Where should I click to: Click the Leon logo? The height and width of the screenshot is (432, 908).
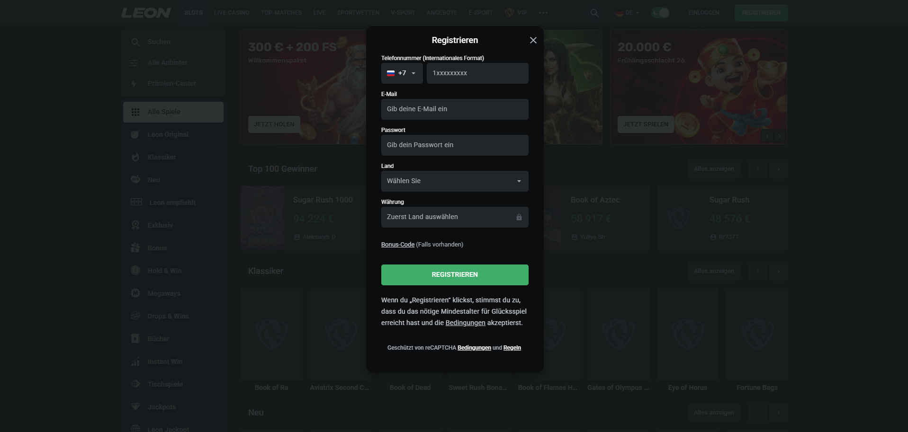(x=146, y=13)
